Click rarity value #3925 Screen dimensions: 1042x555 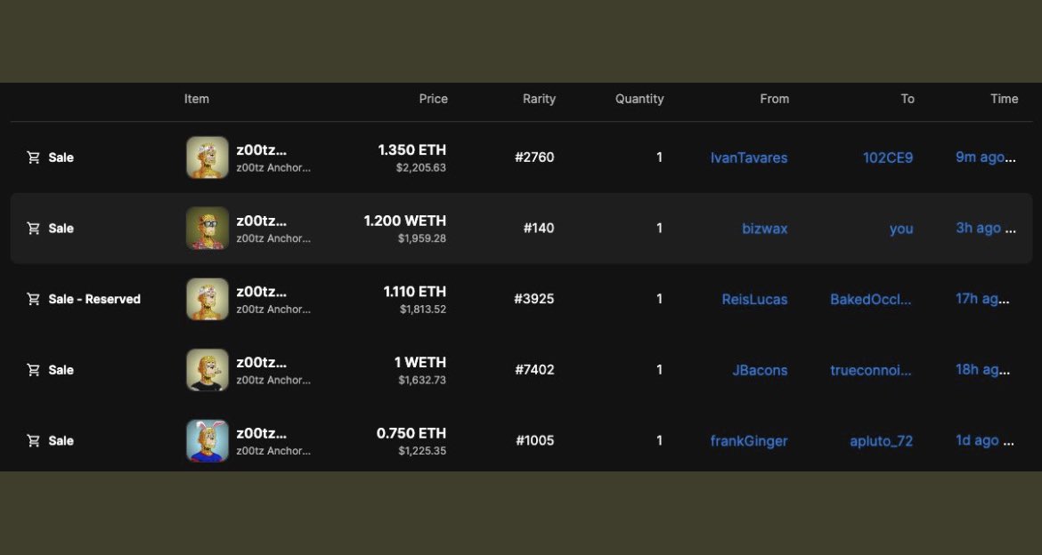pyautogui.click(x=534, y=300)
